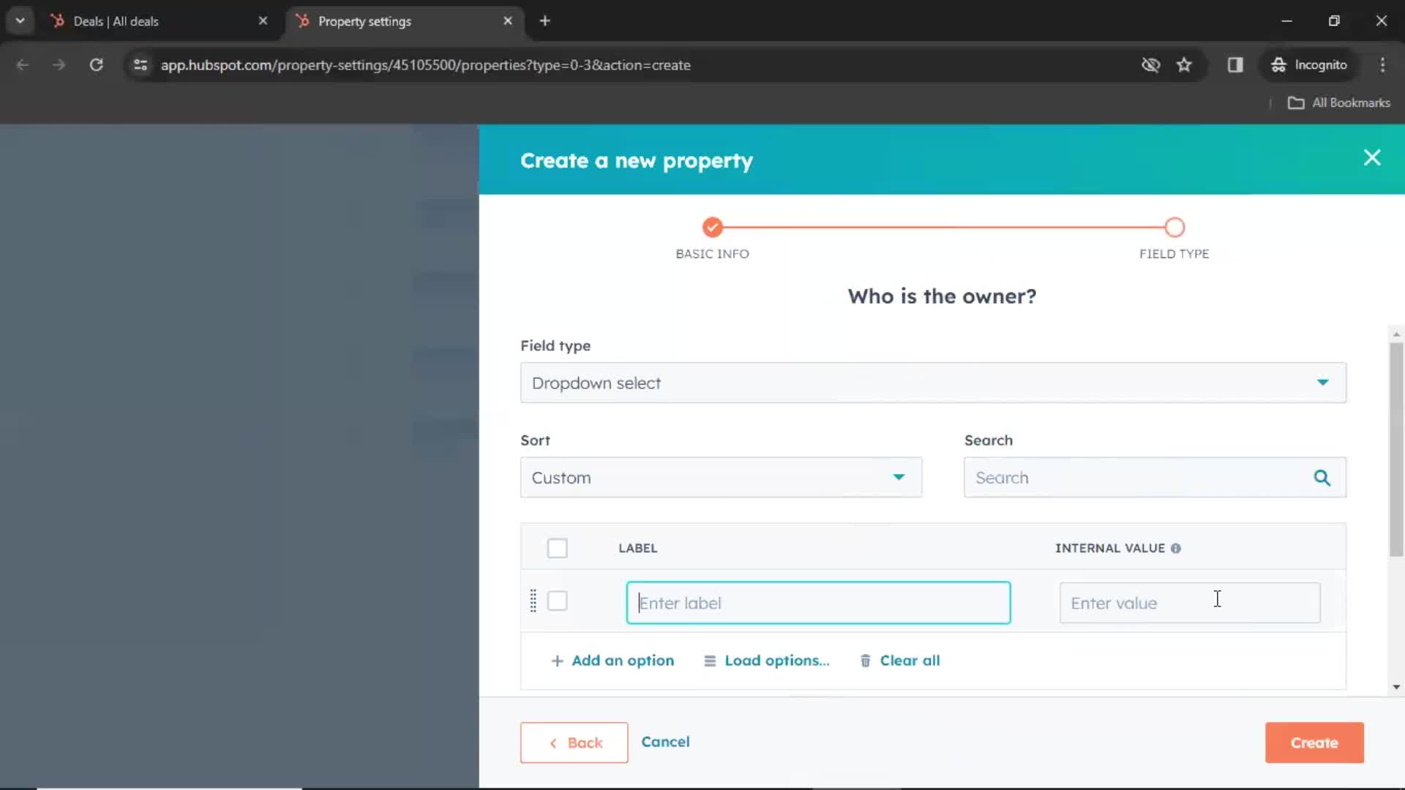1405x790 pixels.
Task: Click the close X icon on dialog
Action: click(x=1371, y=157)
